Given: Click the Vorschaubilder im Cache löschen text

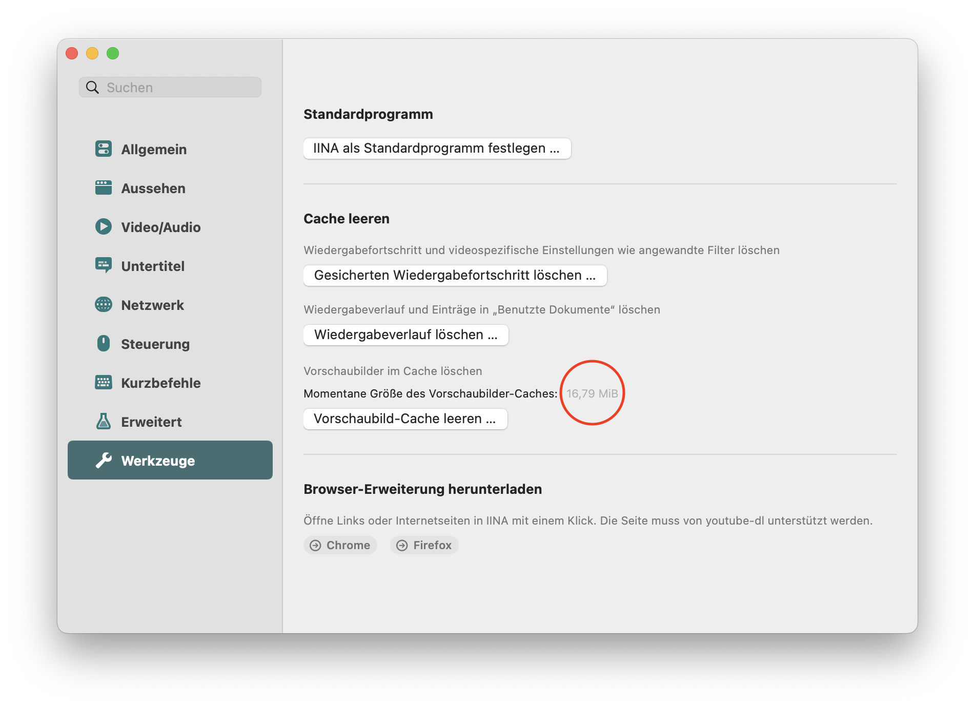Looking at the screenshot, I should coord(393,371).
